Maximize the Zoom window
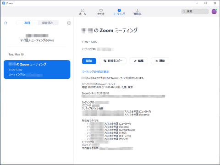The image size is (220, 165). (x=206, y=3)
